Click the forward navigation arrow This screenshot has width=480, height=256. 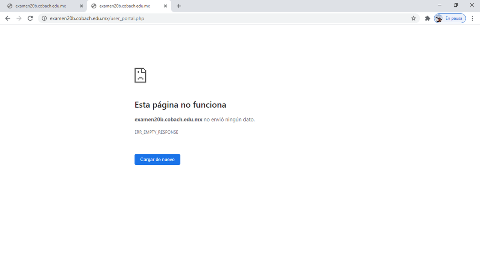19,18
